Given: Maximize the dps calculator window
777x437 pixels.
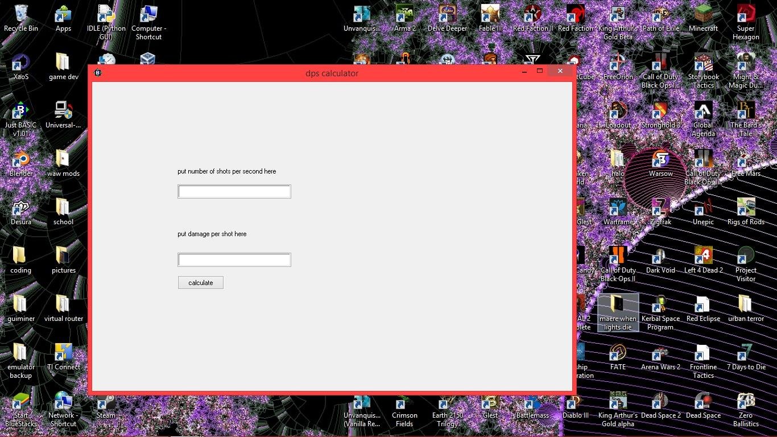Looking at the screenshot, I should click(540, 71).
